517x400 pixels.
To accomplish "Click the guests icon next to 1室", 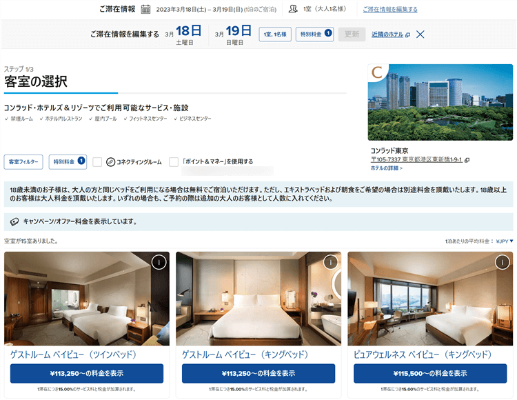I will [293, 9].
